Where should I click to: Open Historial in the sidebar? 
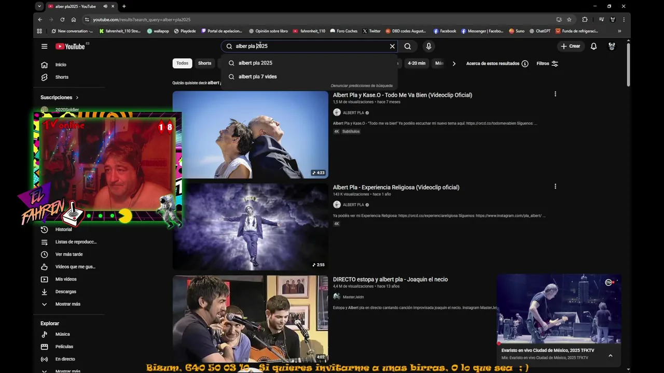click(x=63, y=229)
